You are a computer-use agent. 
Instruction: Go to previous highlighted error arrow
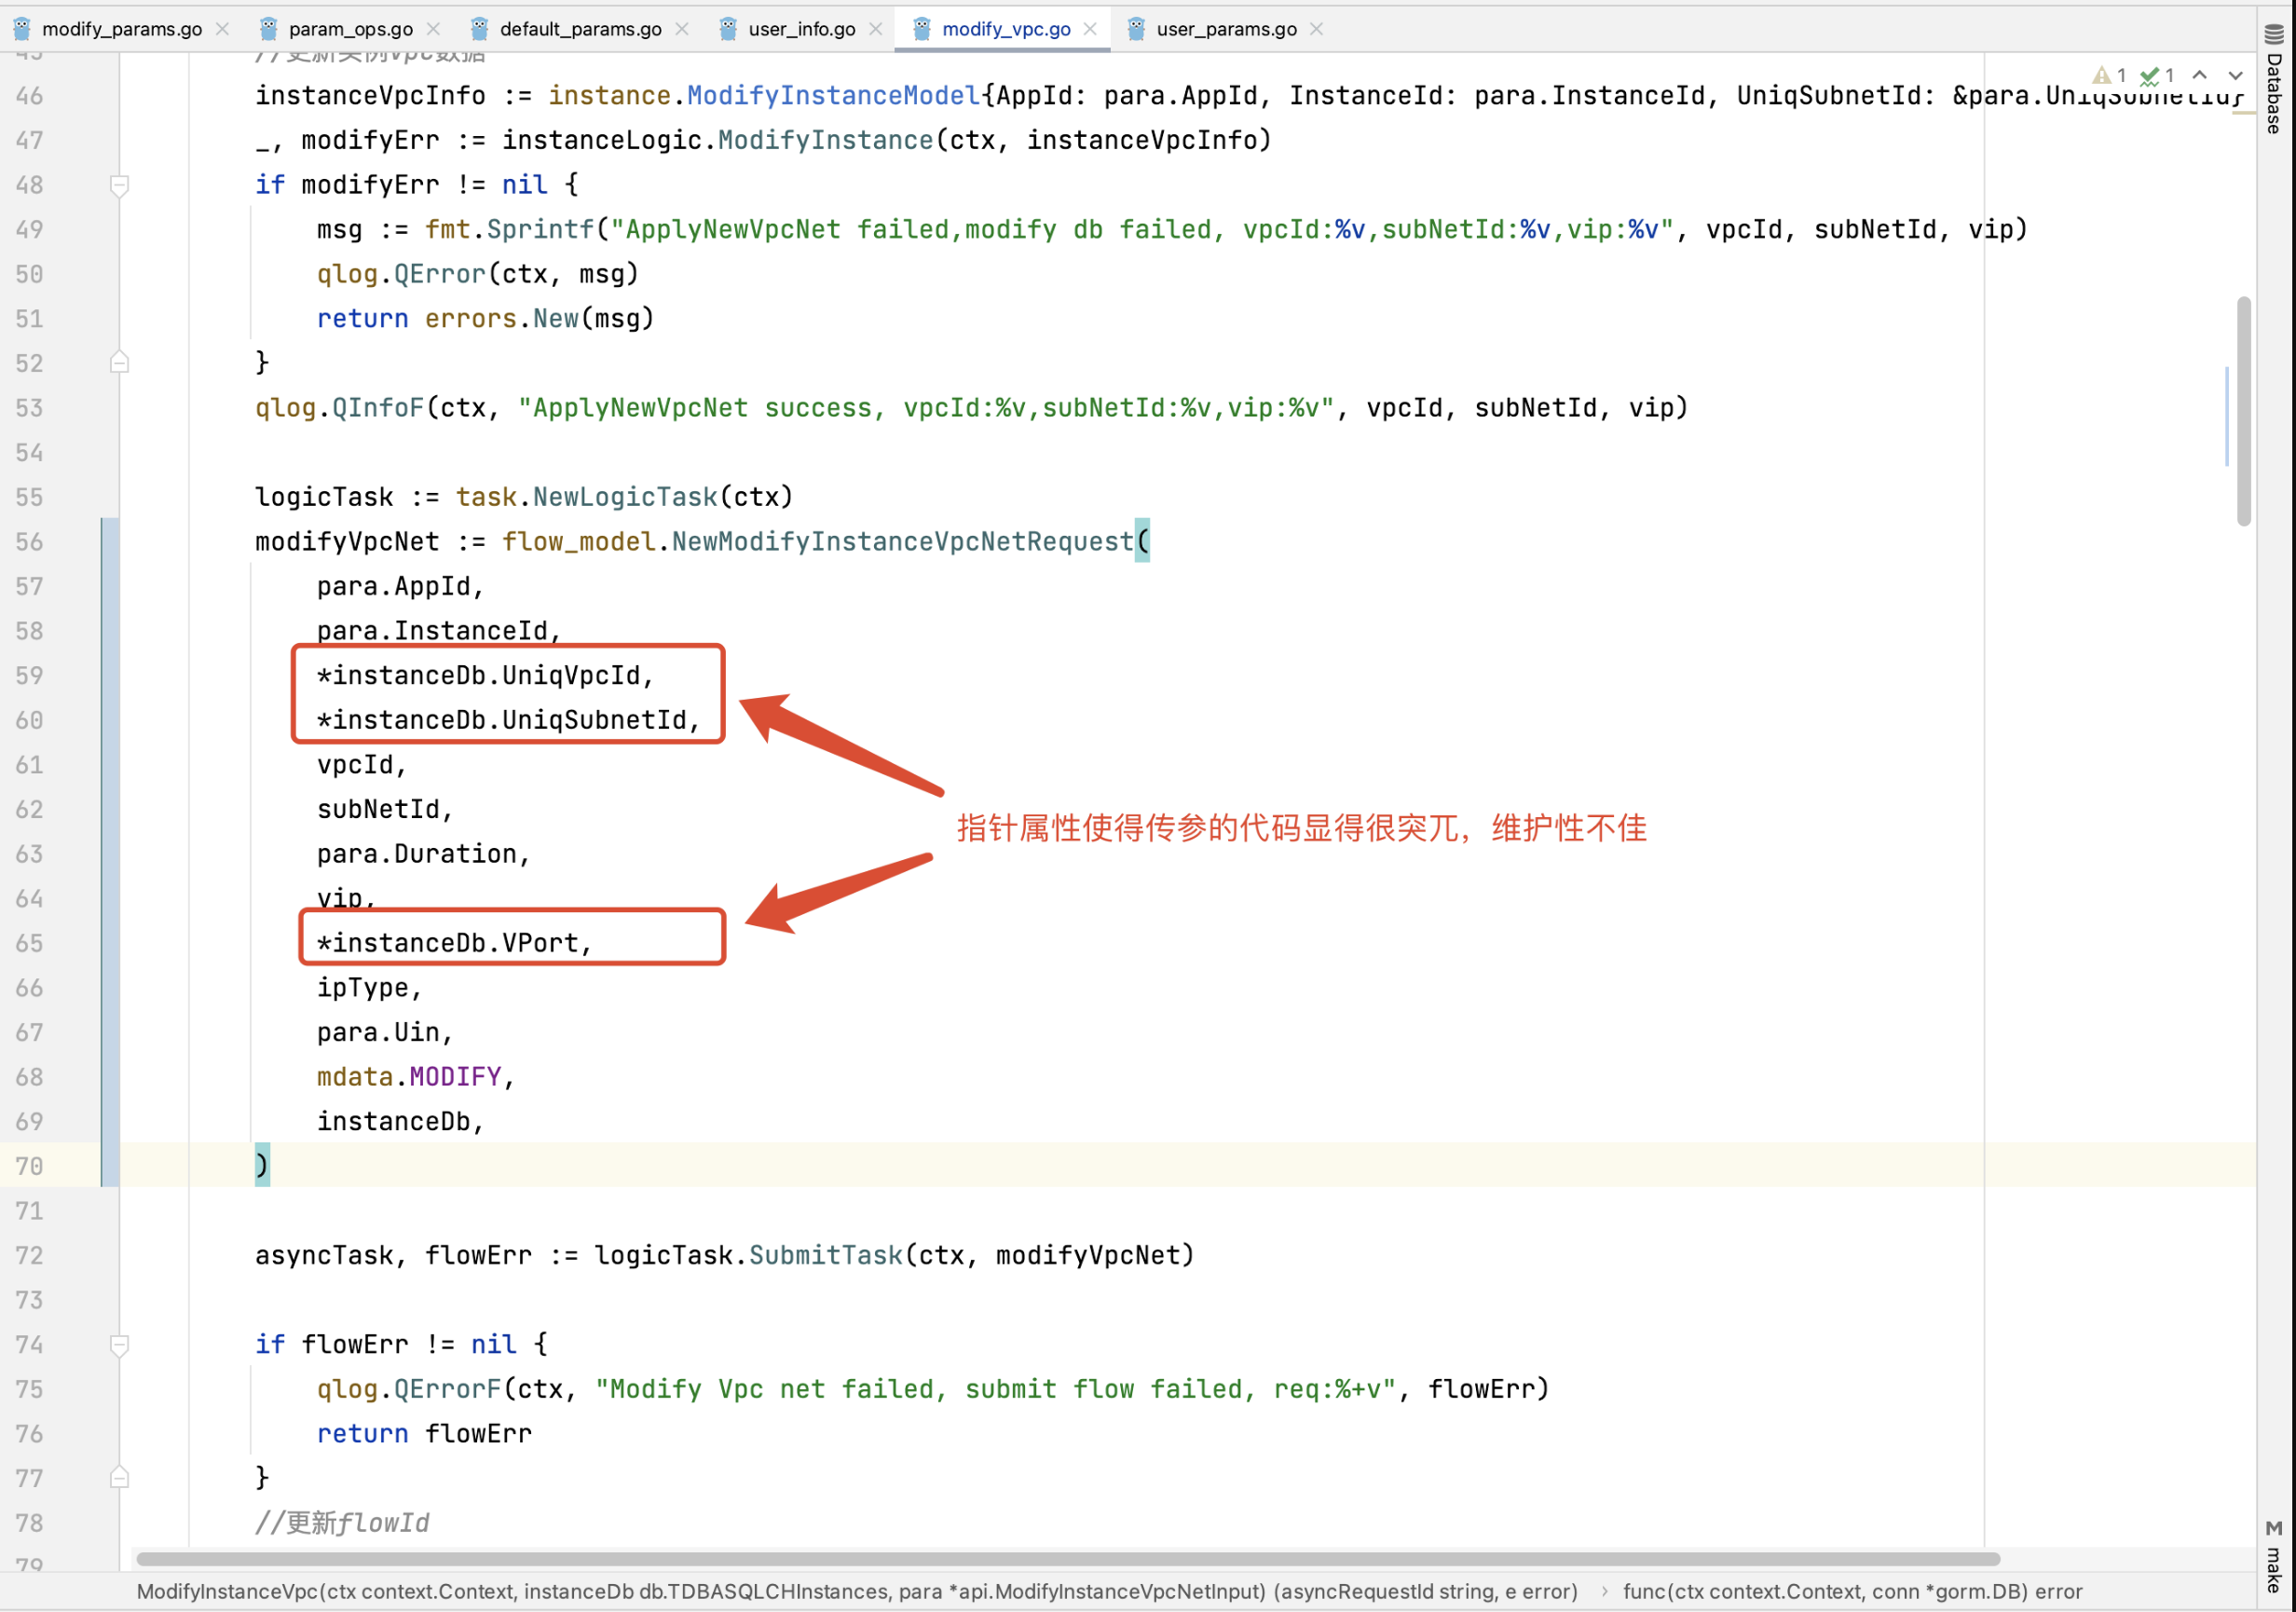click(x=2200, y=76)
